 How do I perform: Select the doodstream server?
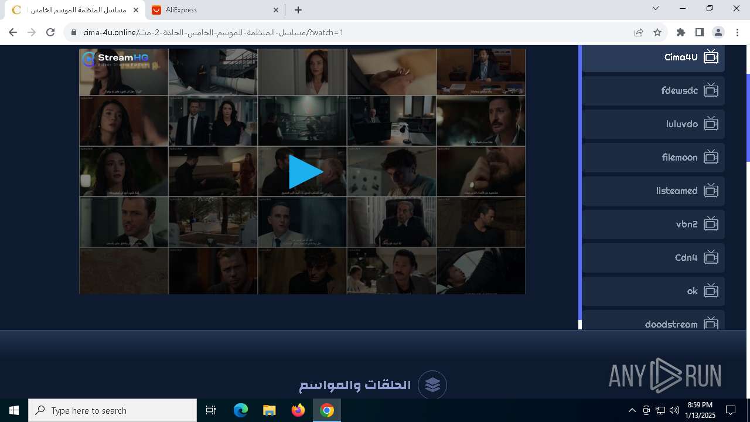pos(653,321)
